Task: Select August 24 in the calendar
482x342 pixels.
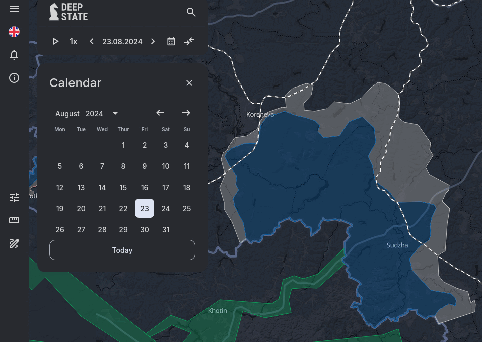Action: (166, 208)
